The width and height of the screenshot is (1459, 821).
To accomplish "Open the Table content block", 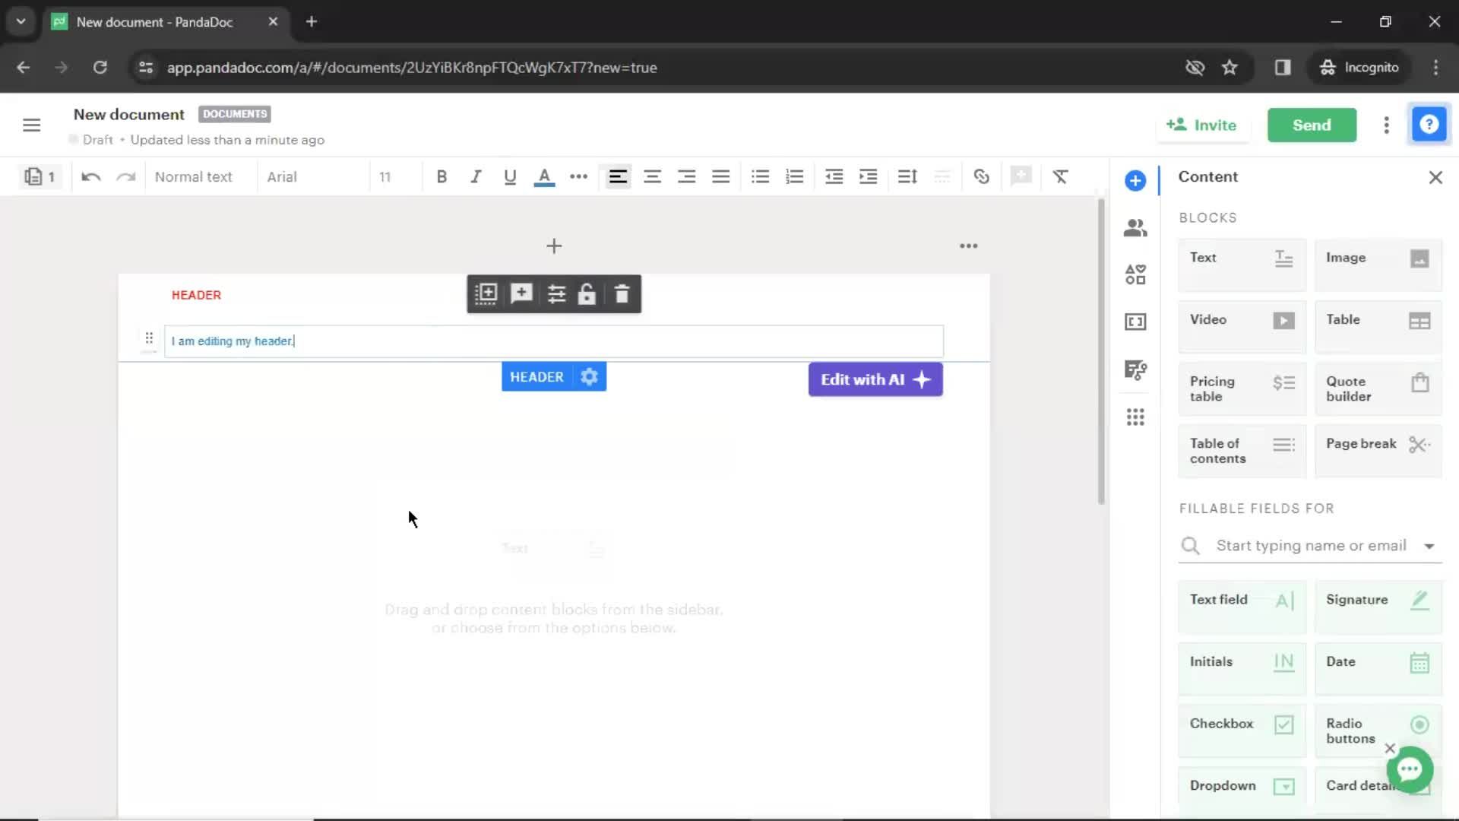I will [x=1379, y=320].
